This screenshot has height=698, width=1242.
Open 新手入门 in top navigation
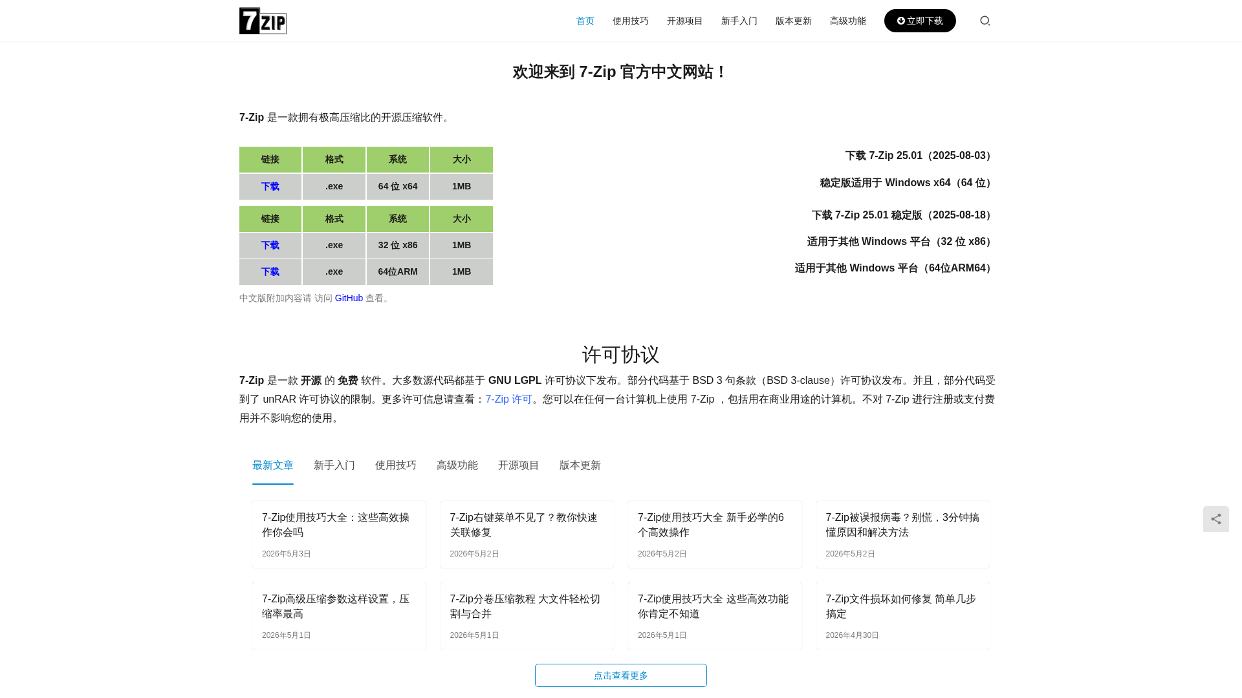[739, 21]
